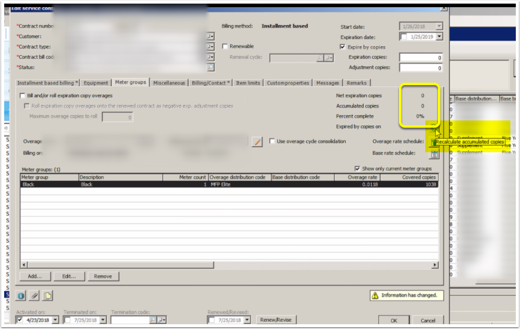The height and width of the screenshot is (329, 520).
Task: Click the Termination code search magnifier
Action: coord(152,320)
